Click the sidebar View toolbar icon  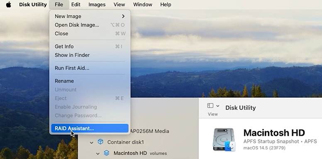click(x=210, y=105)
